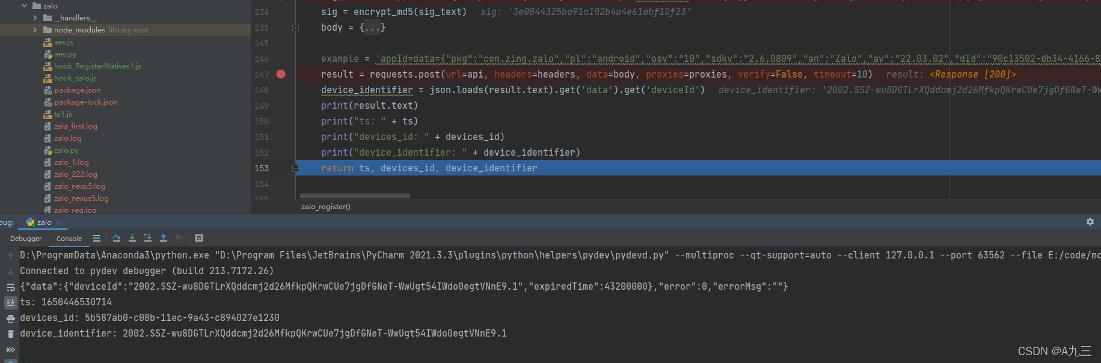Show more console actions chevrons
Screen dimensions: 1101x363
(11, 349)
